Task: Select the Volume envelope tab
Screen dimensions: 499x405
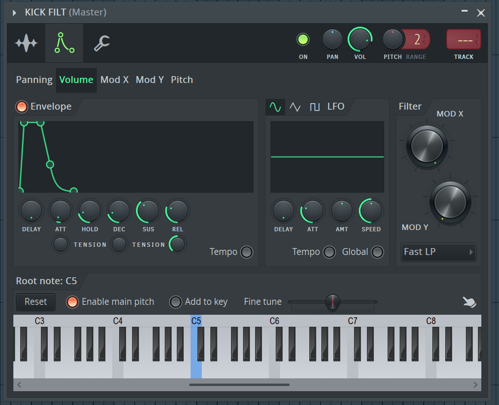Action: tap(76, 80)
